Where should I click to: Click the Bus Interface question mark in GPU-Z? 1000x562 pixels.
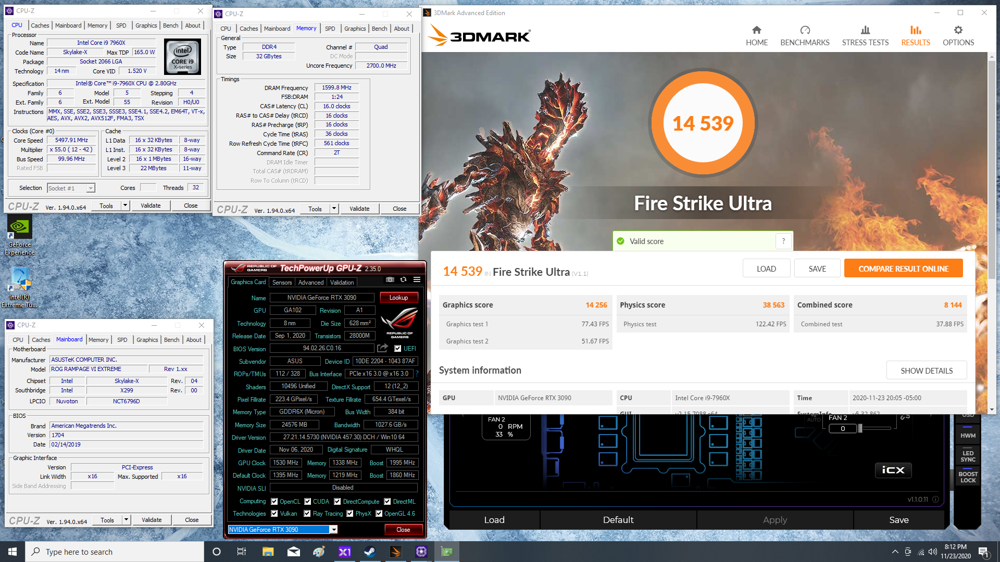(x=417, y=374)
